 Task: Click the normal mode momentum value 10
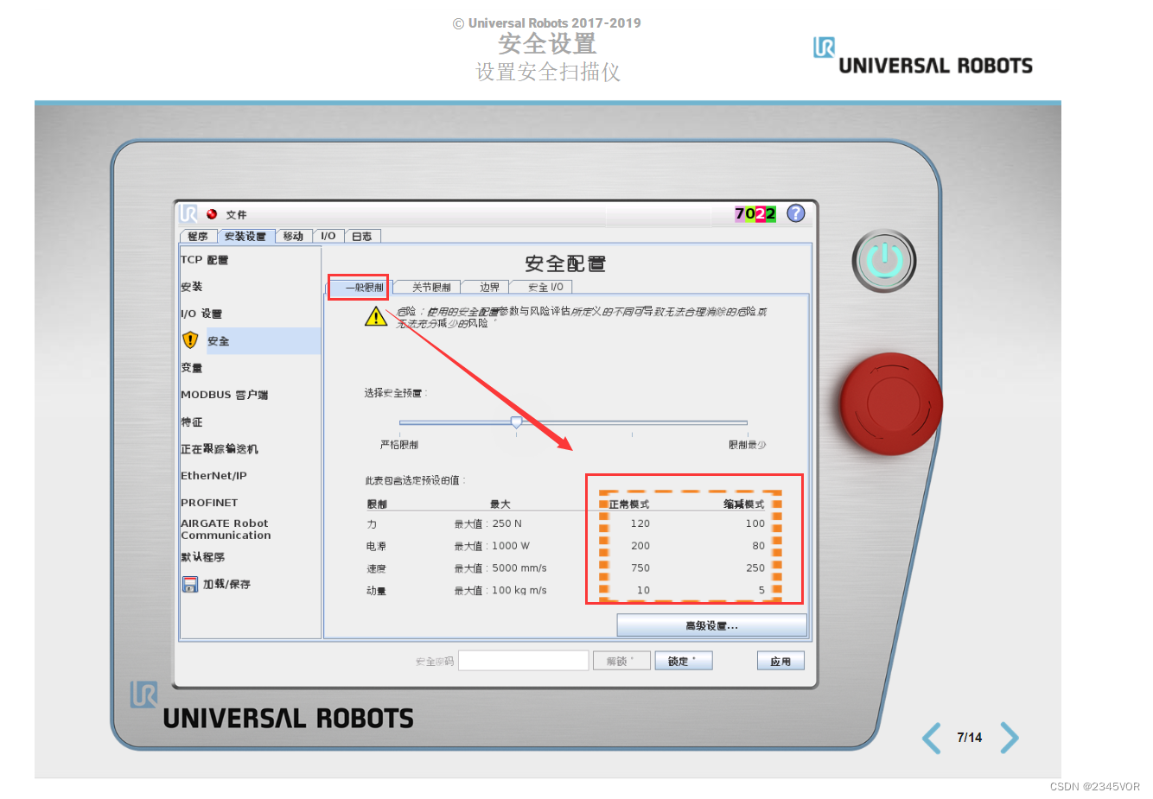coord(644,591)
